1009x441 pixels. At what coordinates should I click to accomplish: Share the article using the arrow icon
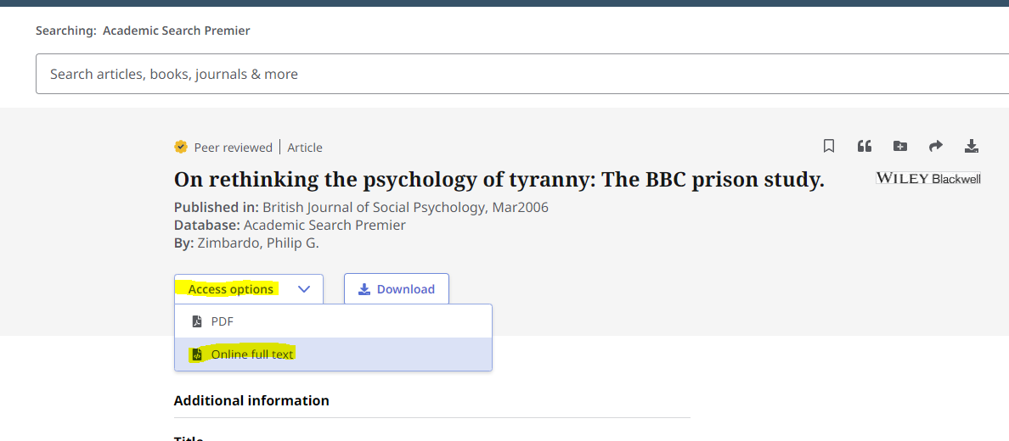[x=936, y=146]
